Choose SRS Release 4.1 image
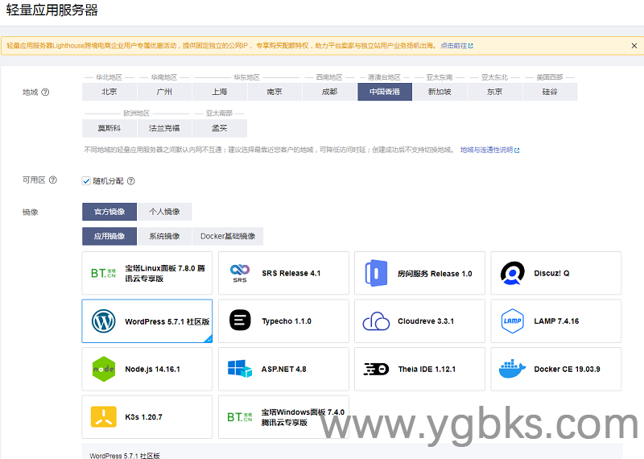This screenshot has height=459, width=644. tap(283, 273)
